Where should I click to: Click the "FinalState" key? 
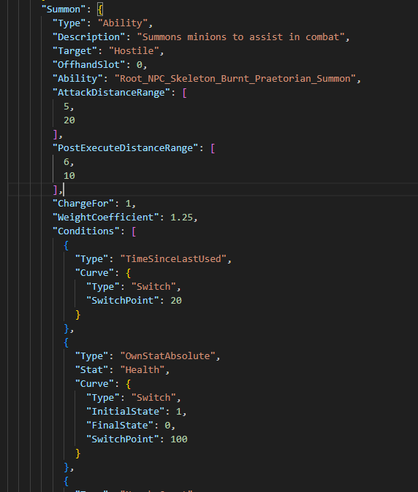point(120,425)
